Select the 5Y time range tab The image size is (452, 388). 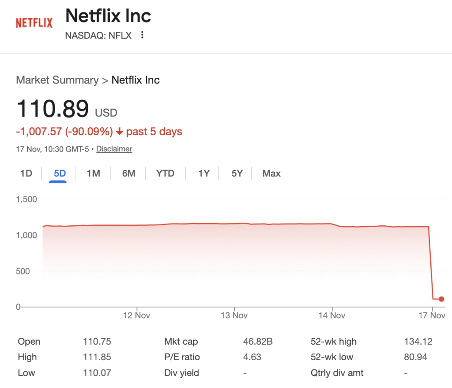237,173
